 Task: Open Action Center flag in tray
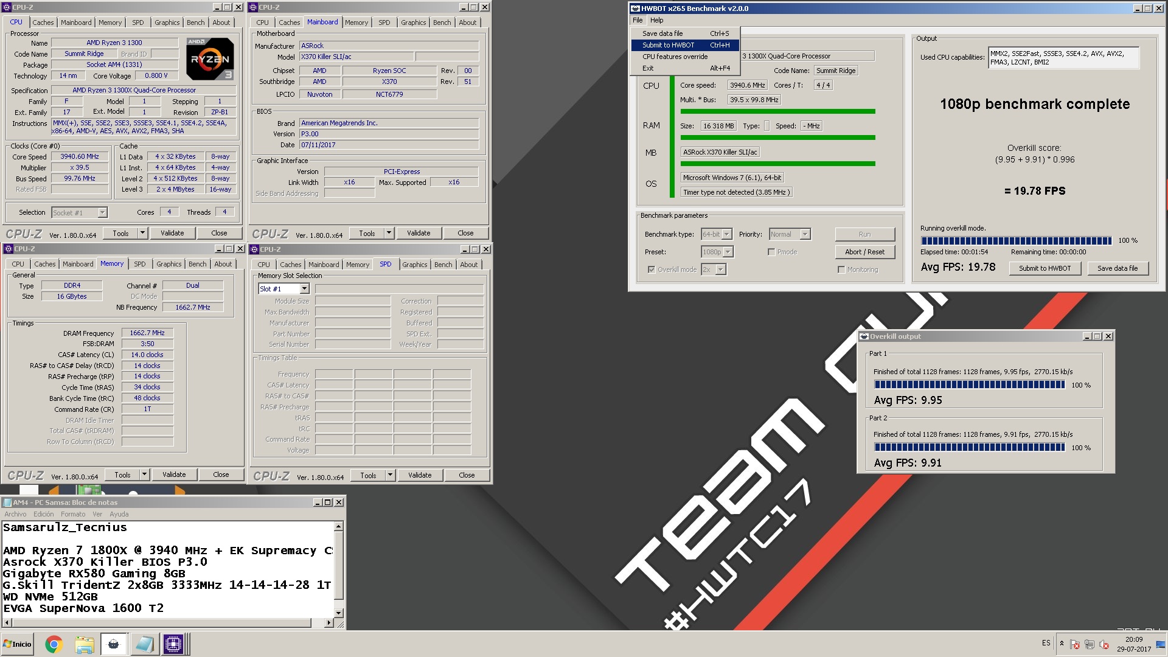[x=1075, y=644]
